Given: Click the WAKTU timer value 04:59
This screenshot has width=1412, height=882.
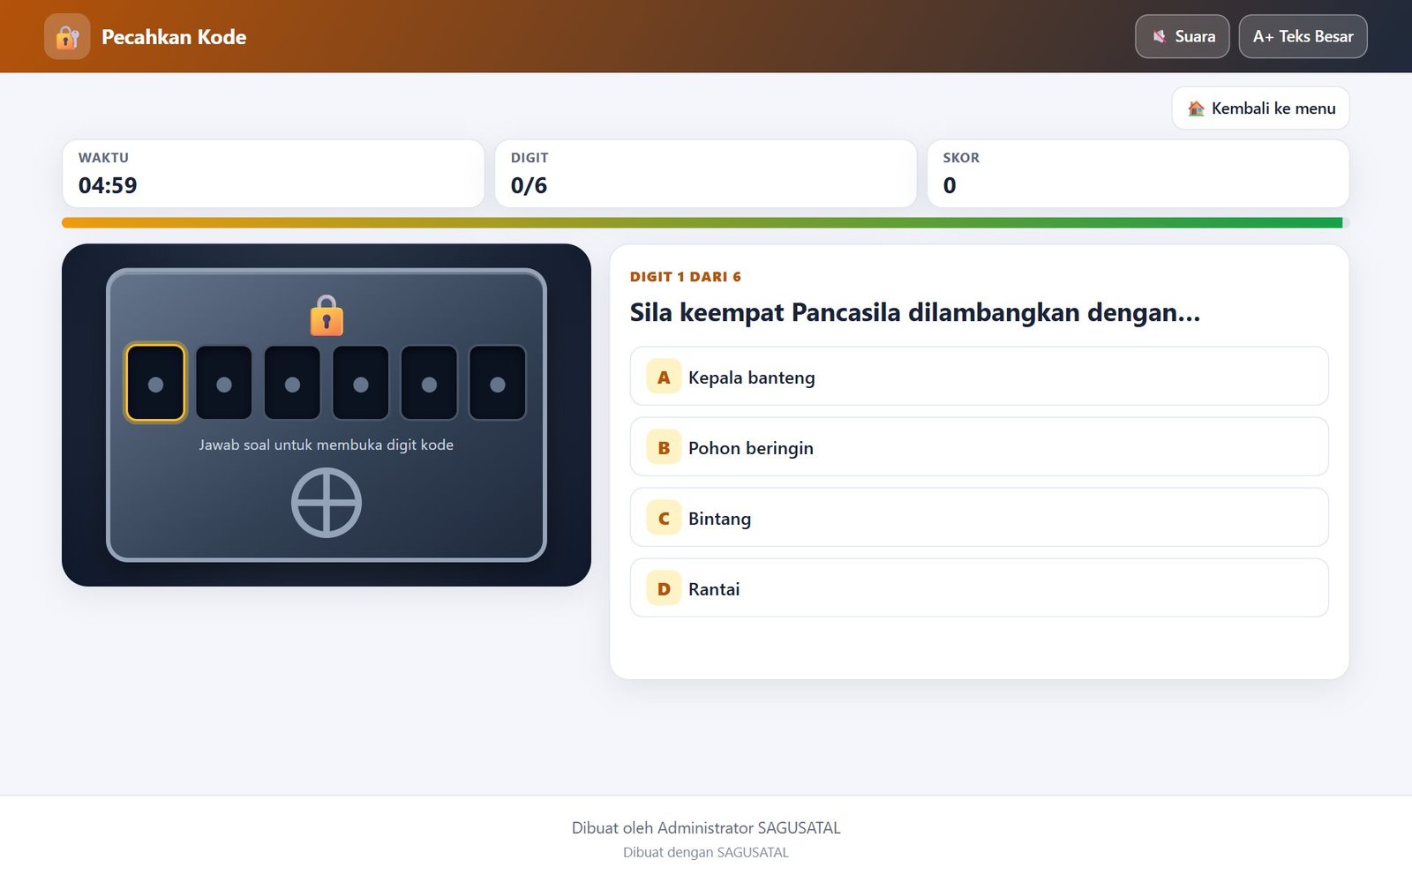Looking at the screenshot, I should coord(108,185).
